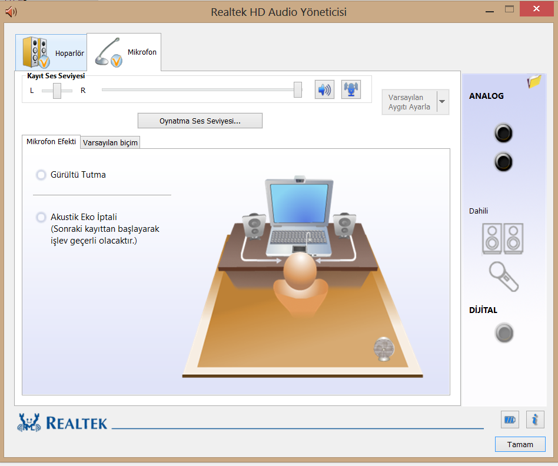Minimize the Realtek HD Audio window
The width and height of the screenshot is (558, 466).
click(490, 11)
